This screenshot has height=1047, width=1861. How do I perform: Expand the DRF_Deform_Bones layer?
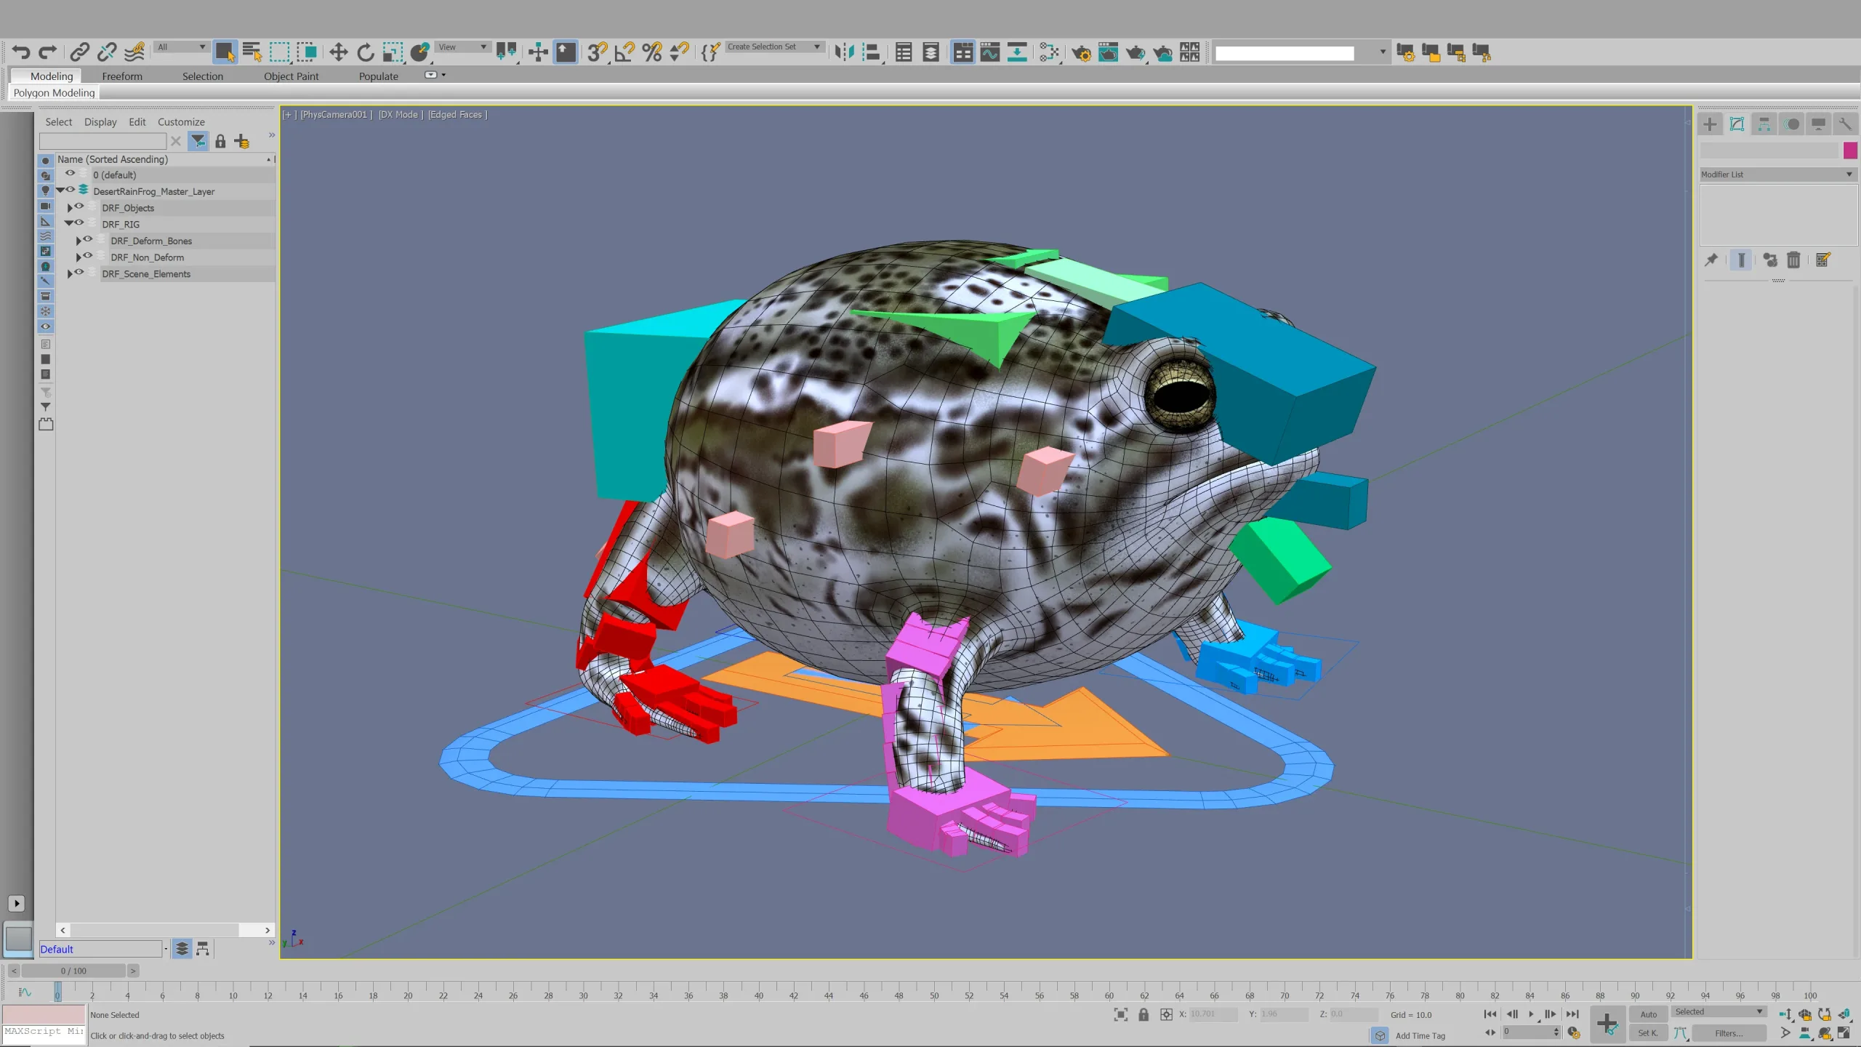click(x=79, y=241)
